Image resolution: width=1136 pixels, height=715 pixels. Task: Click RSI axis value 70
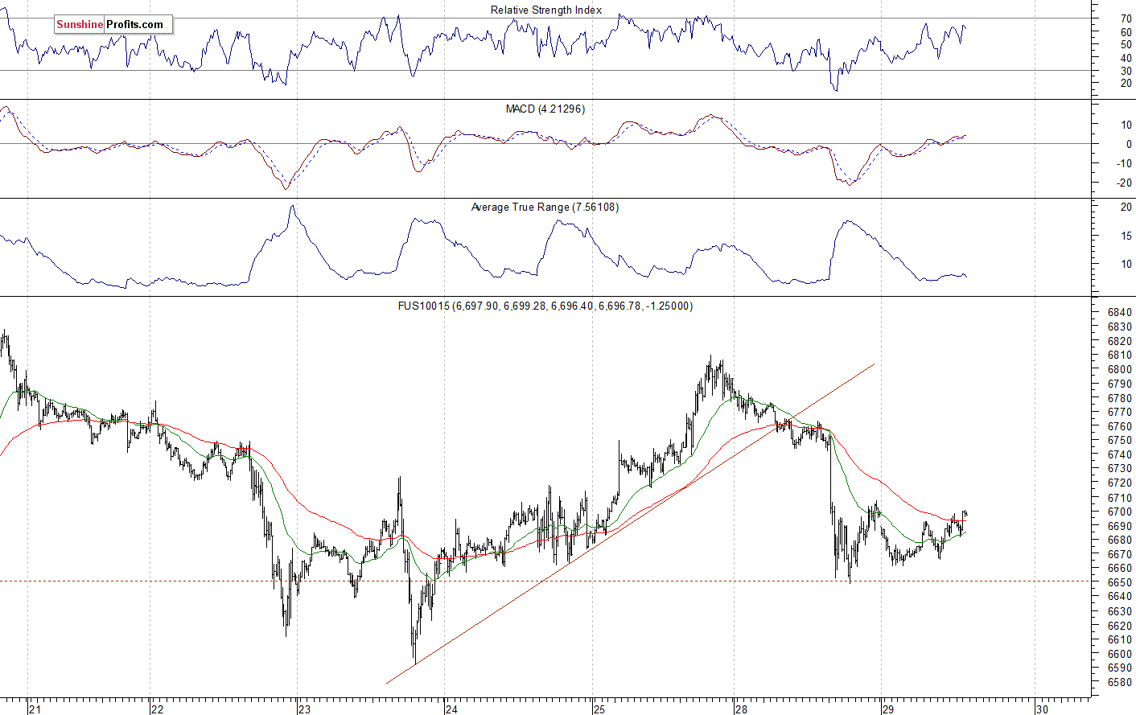click(x=1126, y=18)
